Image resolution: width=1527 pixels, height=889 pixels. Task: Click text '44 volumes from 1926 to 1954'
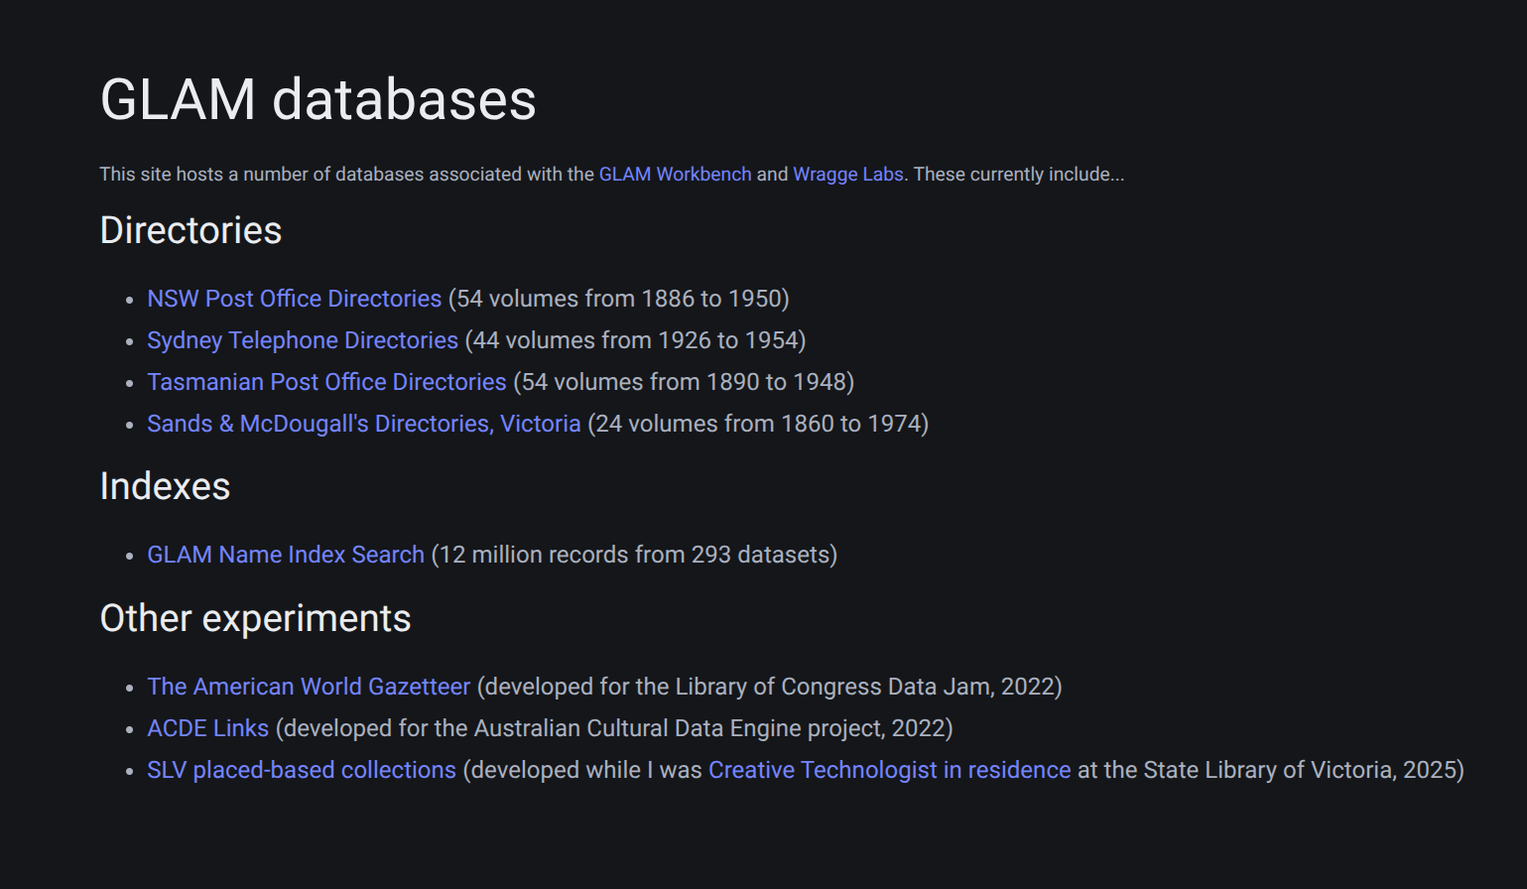tap(636, 340)
